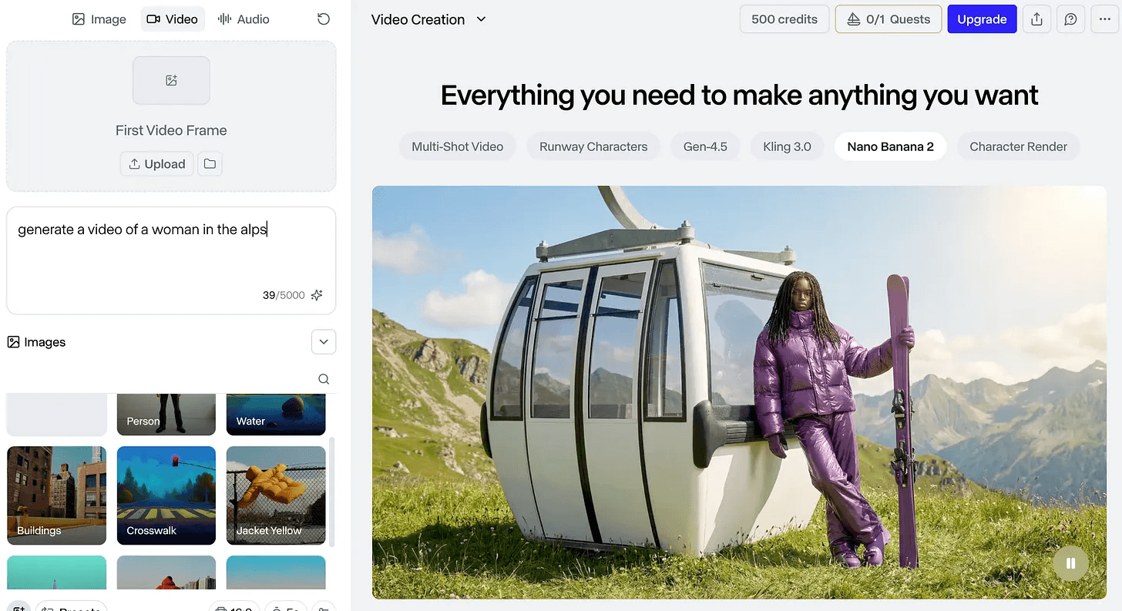Open the share/export icon in the top bar
Image resolution: width=1122 pixels, height=611 pixels.
pyautogui.click(x=1037, y=19)
